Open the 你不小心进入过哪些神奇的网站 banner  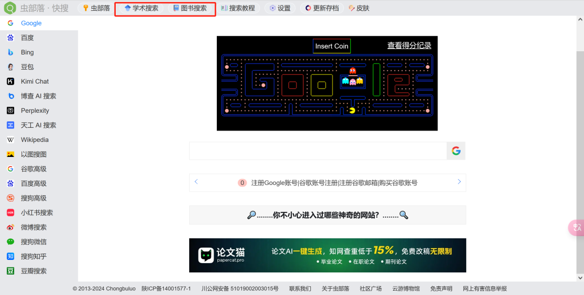pos(327,215)
